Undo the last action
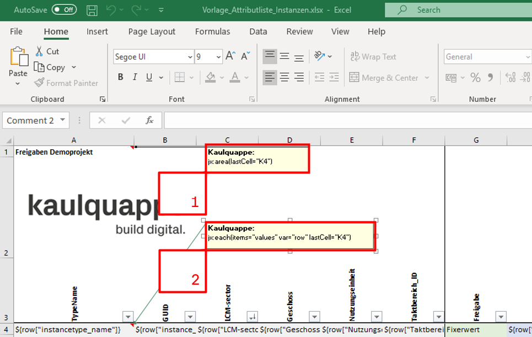This screenshot has width=532, height=337. point(111,10)
